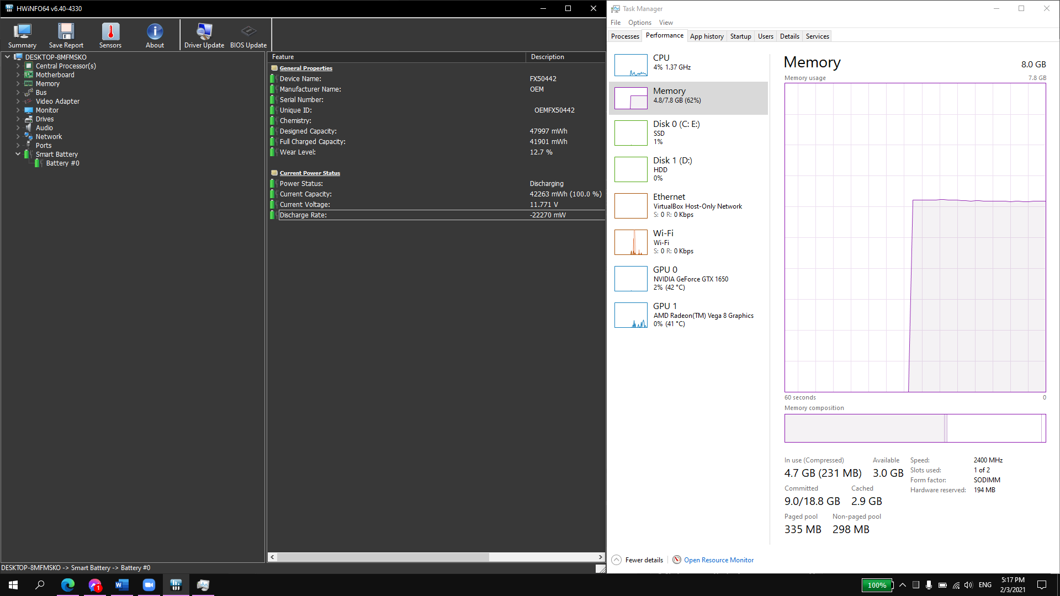Open the Sensors thermometer icon
This screenshot has height=596, width=1060.
point(110,35)
